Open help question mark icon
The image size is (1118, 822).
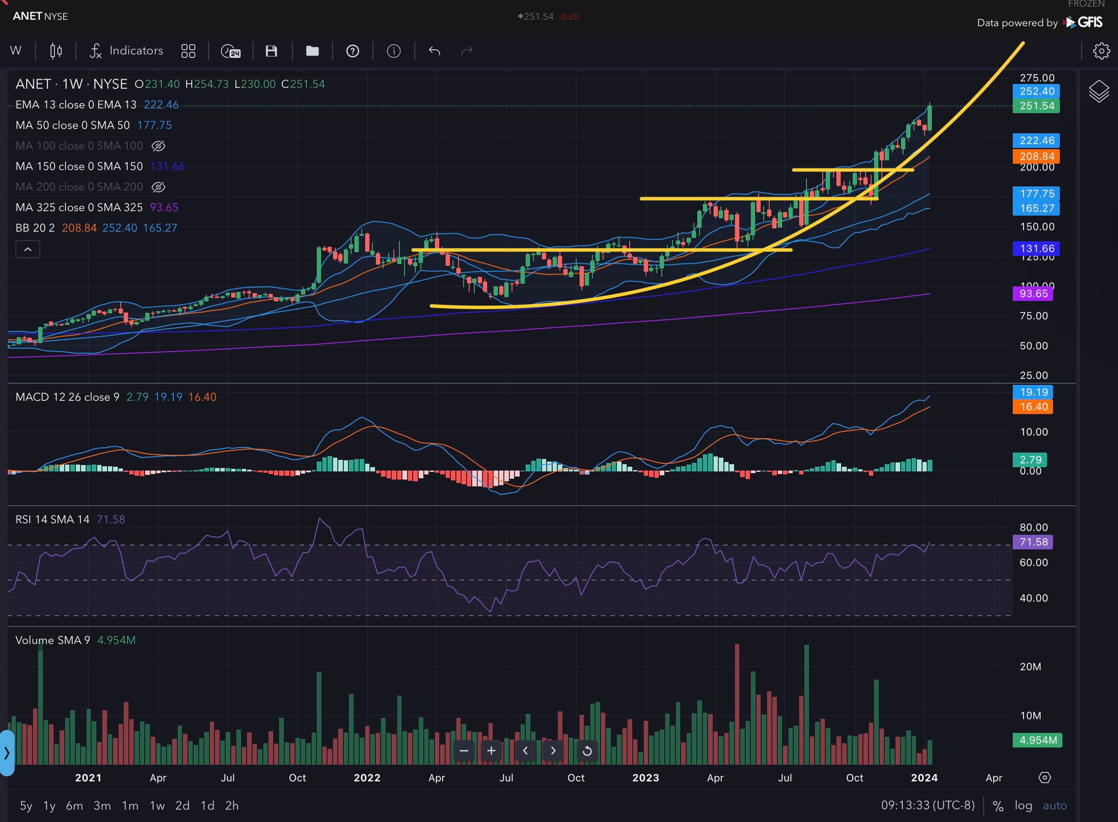pos(353,51)
